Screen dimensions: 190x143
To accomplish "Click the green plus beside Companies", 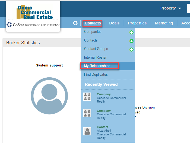I will [x=132, y=33].
